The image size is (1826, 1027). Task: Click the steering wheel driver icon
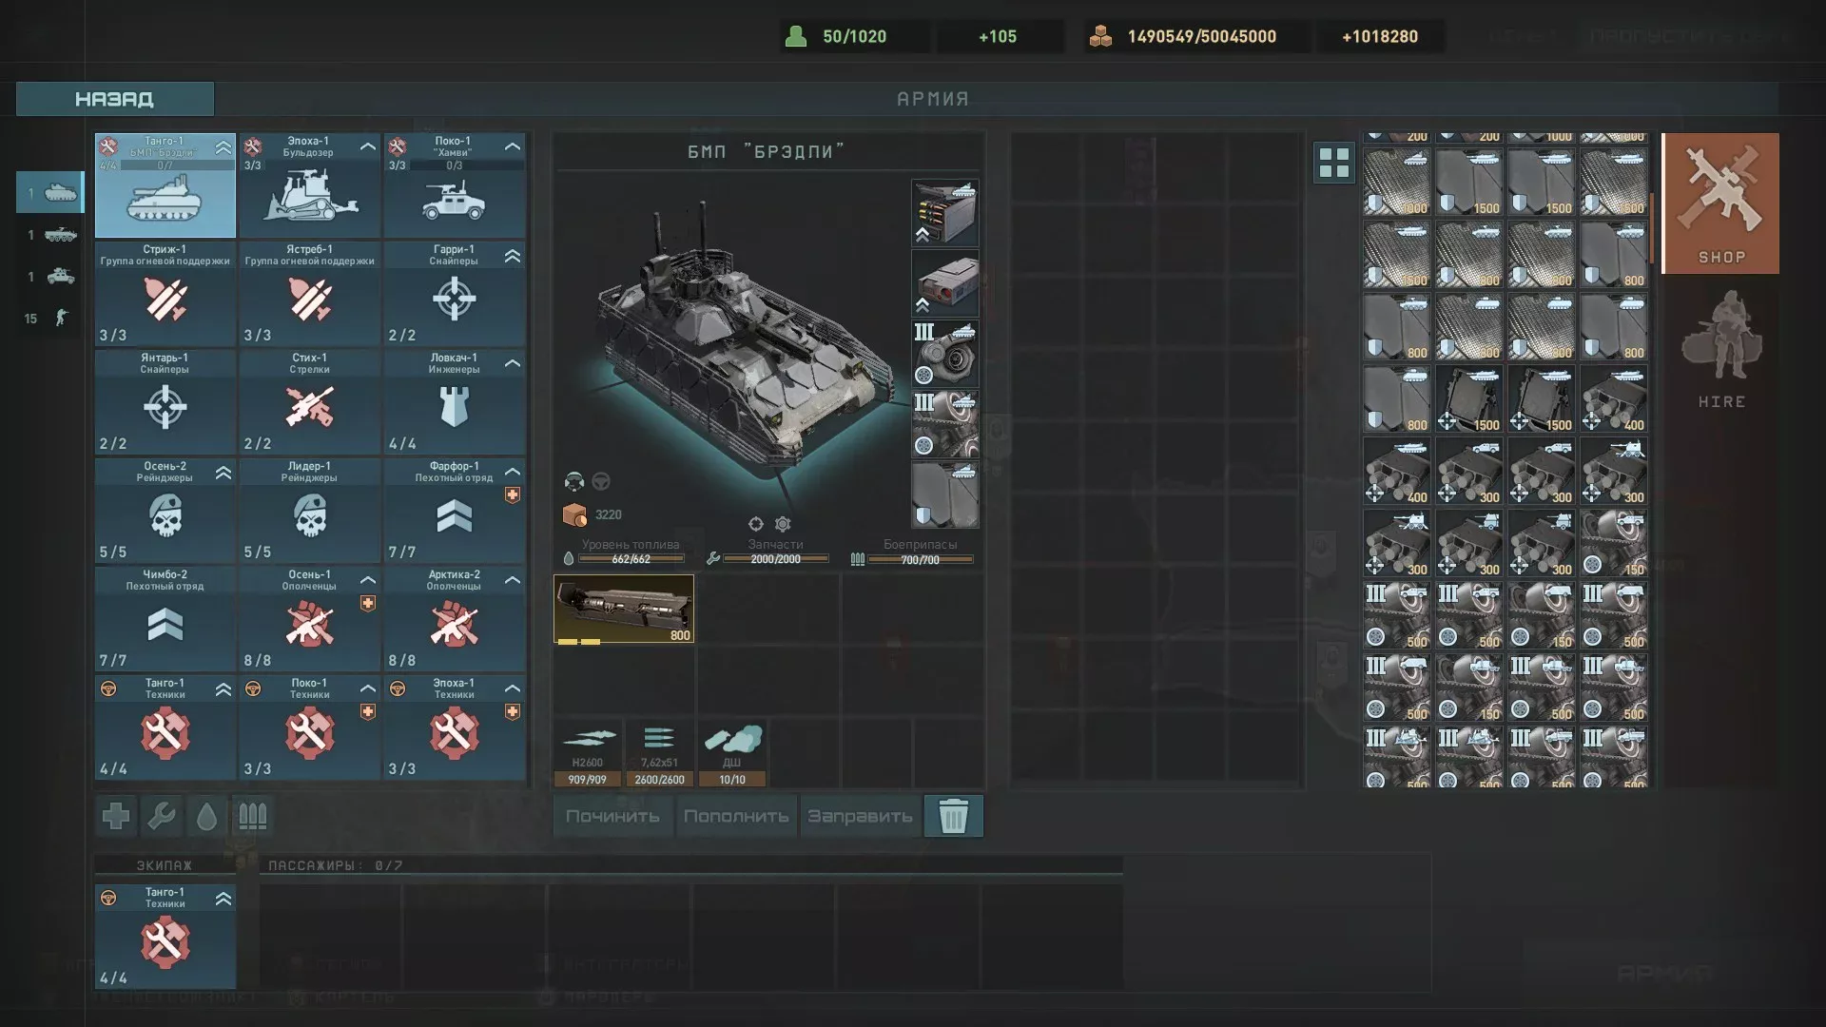[601, 481]
